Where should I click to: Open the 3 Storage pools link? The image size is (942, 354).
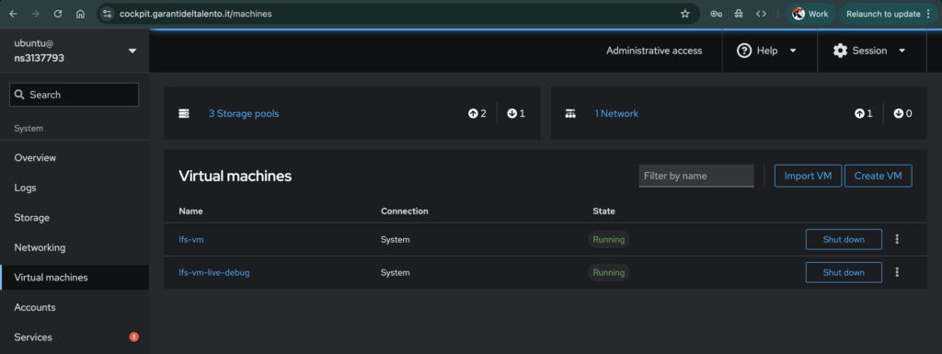pyautogui.click(x=243, y=113)
